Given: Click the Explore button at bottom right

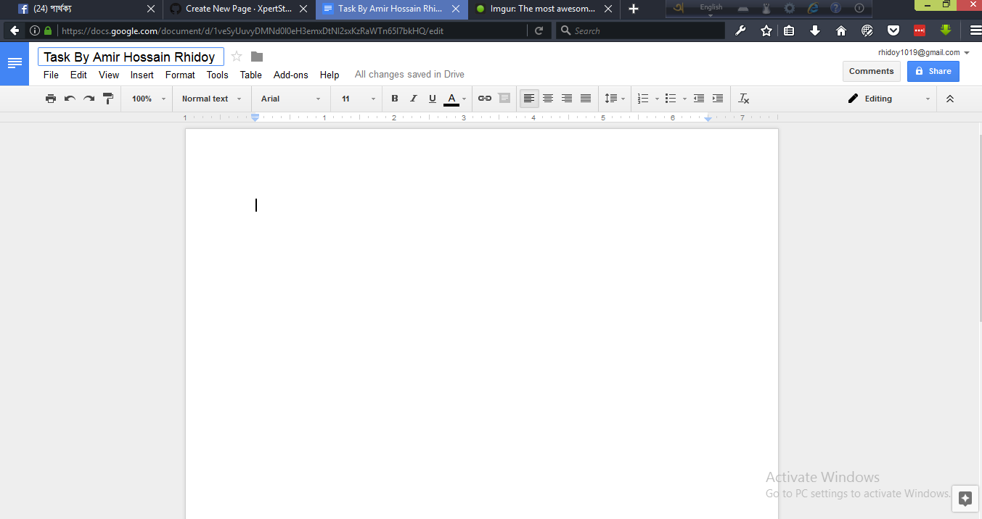Looking at the screenshot, I should [x=965, y=499].
